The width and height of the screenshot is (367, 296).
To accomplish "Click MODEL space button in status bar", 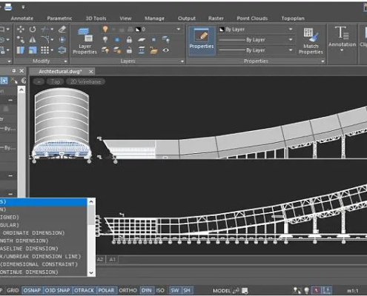I will click(x=221, y=291).
